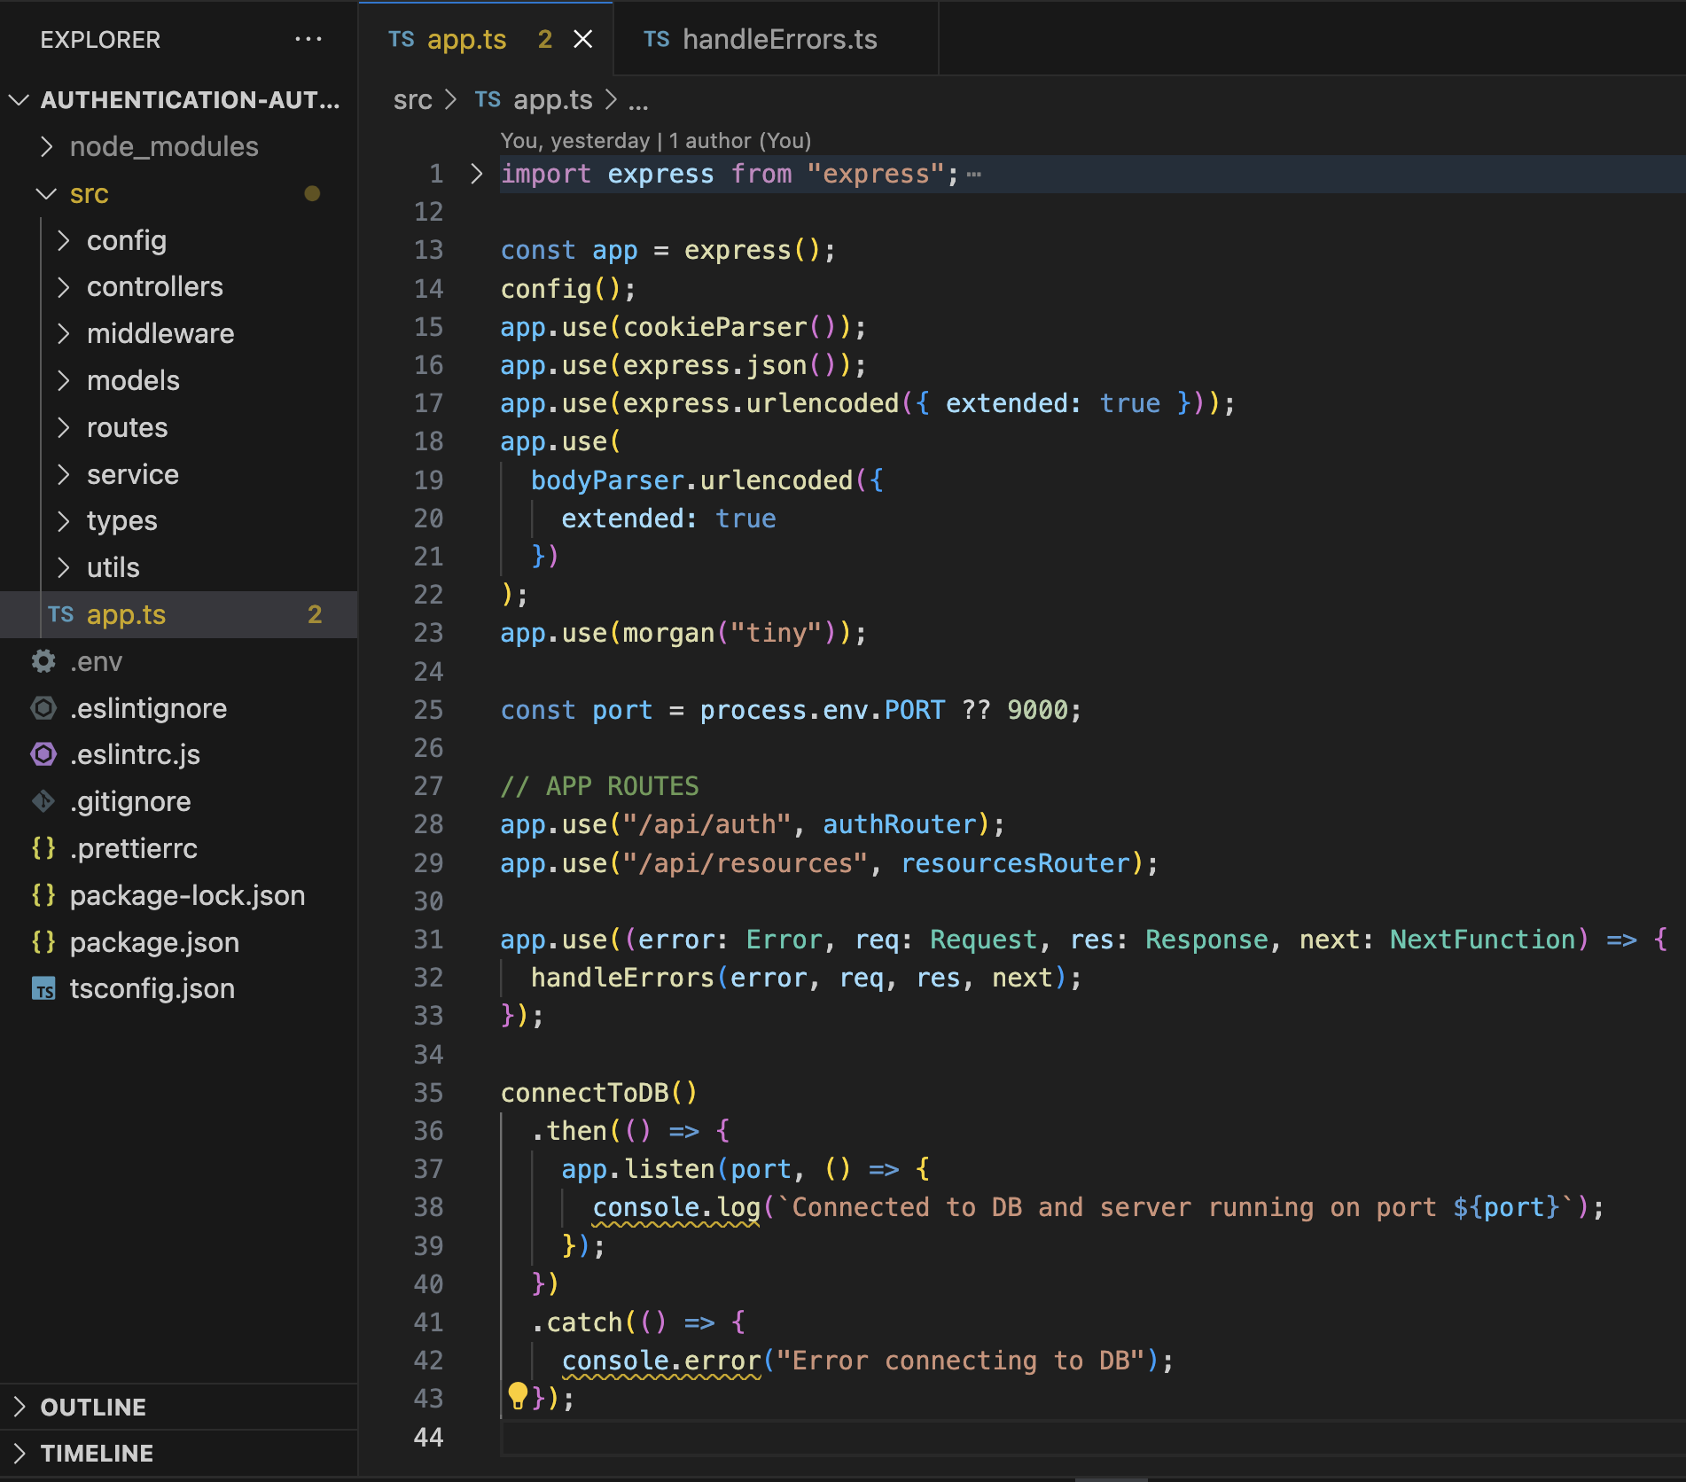This screenshot has width=1686, height=1482.
Task: Click console.log warning on line 38
Action: pos(676,1208)
